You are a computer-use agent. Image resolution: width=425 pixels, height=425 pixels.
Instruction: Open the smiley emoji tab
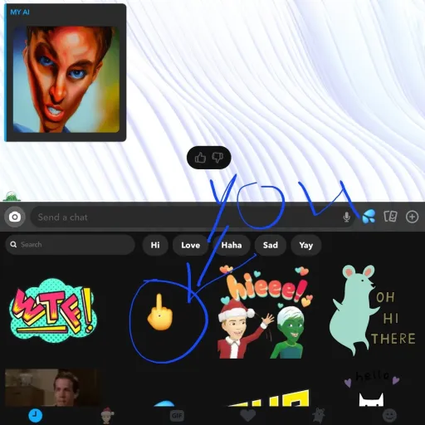tap(389, 416)
